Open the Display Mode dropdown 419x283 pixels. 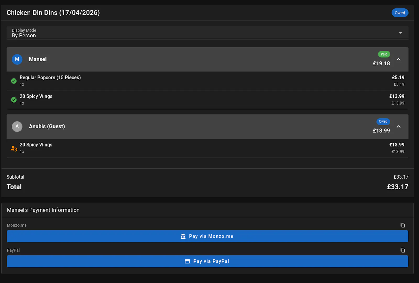point(207,33)
